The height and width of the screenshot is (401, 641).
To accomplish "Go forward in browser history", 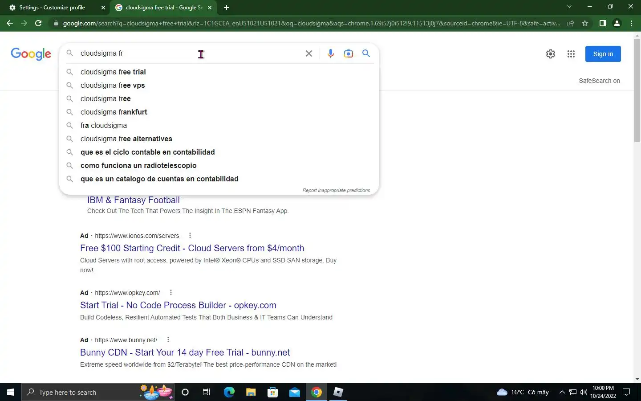I will coord(24,23).
